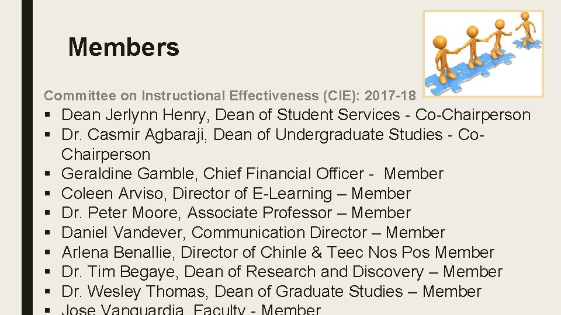Click the Daniel Vandever, Communication Director line
The width and height of the screenshot is (561, 315).
(252, 233)
